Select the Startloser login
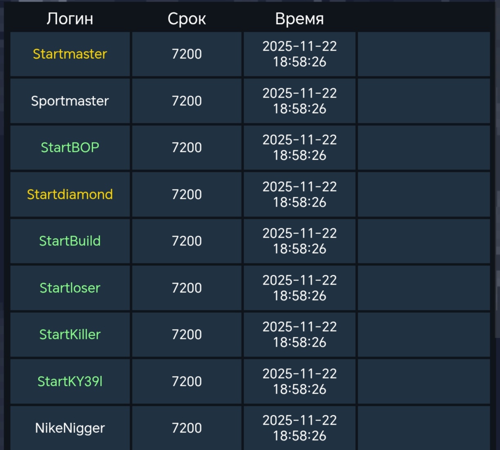The width and height of the screenshot is (500, 450). click(70, 288)
